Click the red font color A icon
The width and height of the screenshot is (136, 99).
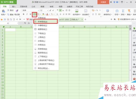(x=47, y=14)
